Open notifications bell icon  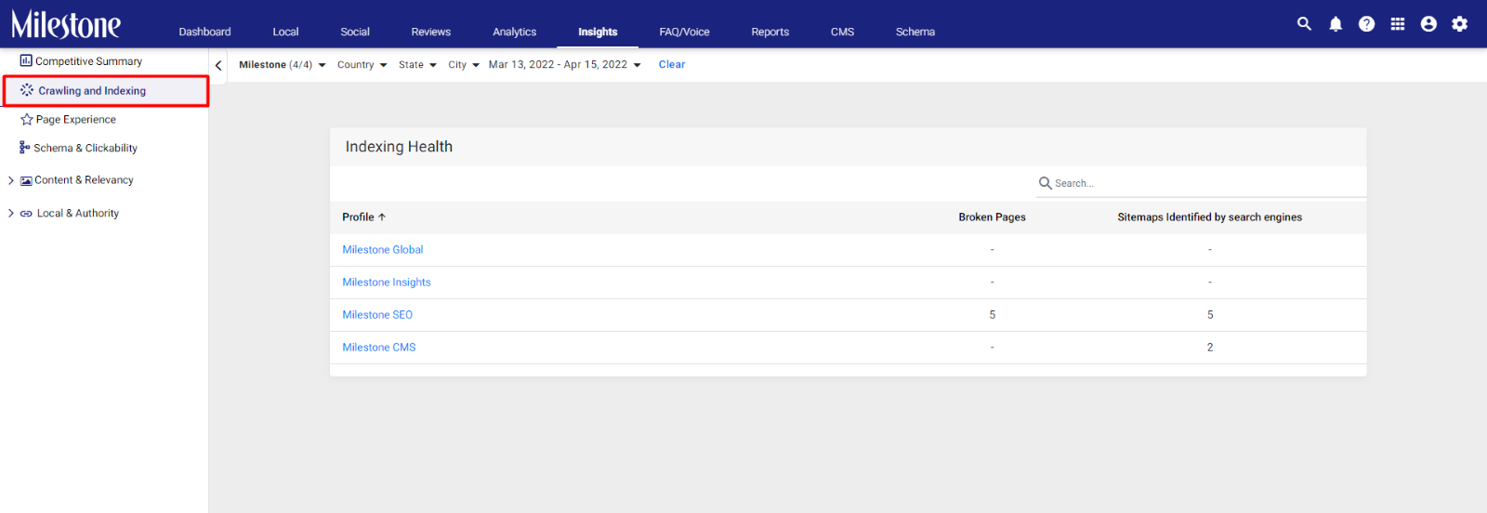pos(1336,24)
